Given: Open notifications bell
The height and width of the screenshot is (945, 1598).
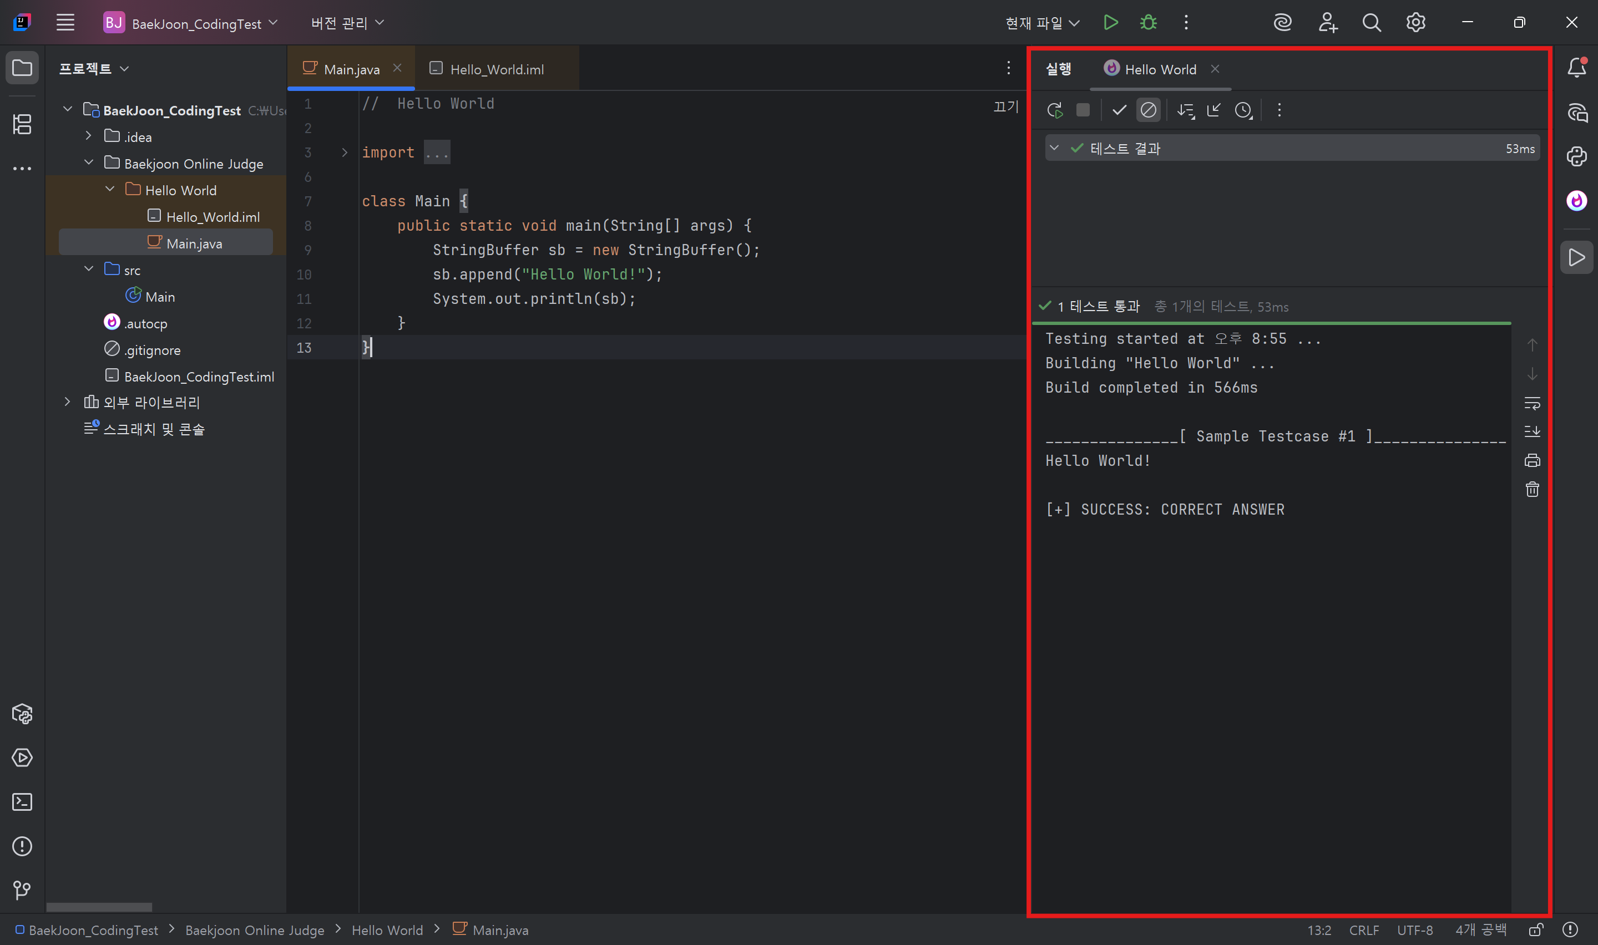Looking at the screenshot, I should click(1577, 68).
